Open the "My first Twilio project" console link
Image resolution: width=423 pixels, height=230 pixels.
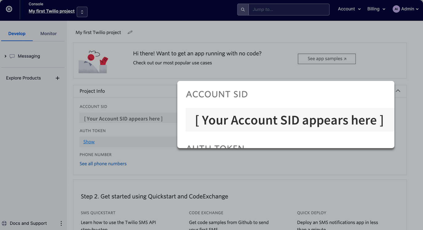pos(51,11)
